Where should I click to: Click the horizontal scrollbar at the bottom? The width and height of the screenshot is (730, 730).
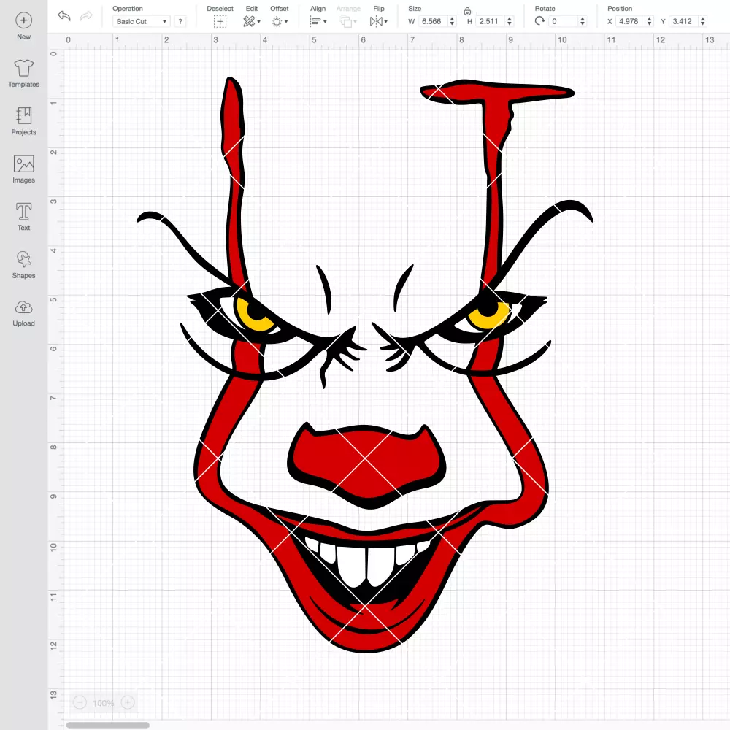tap(107, 725)
